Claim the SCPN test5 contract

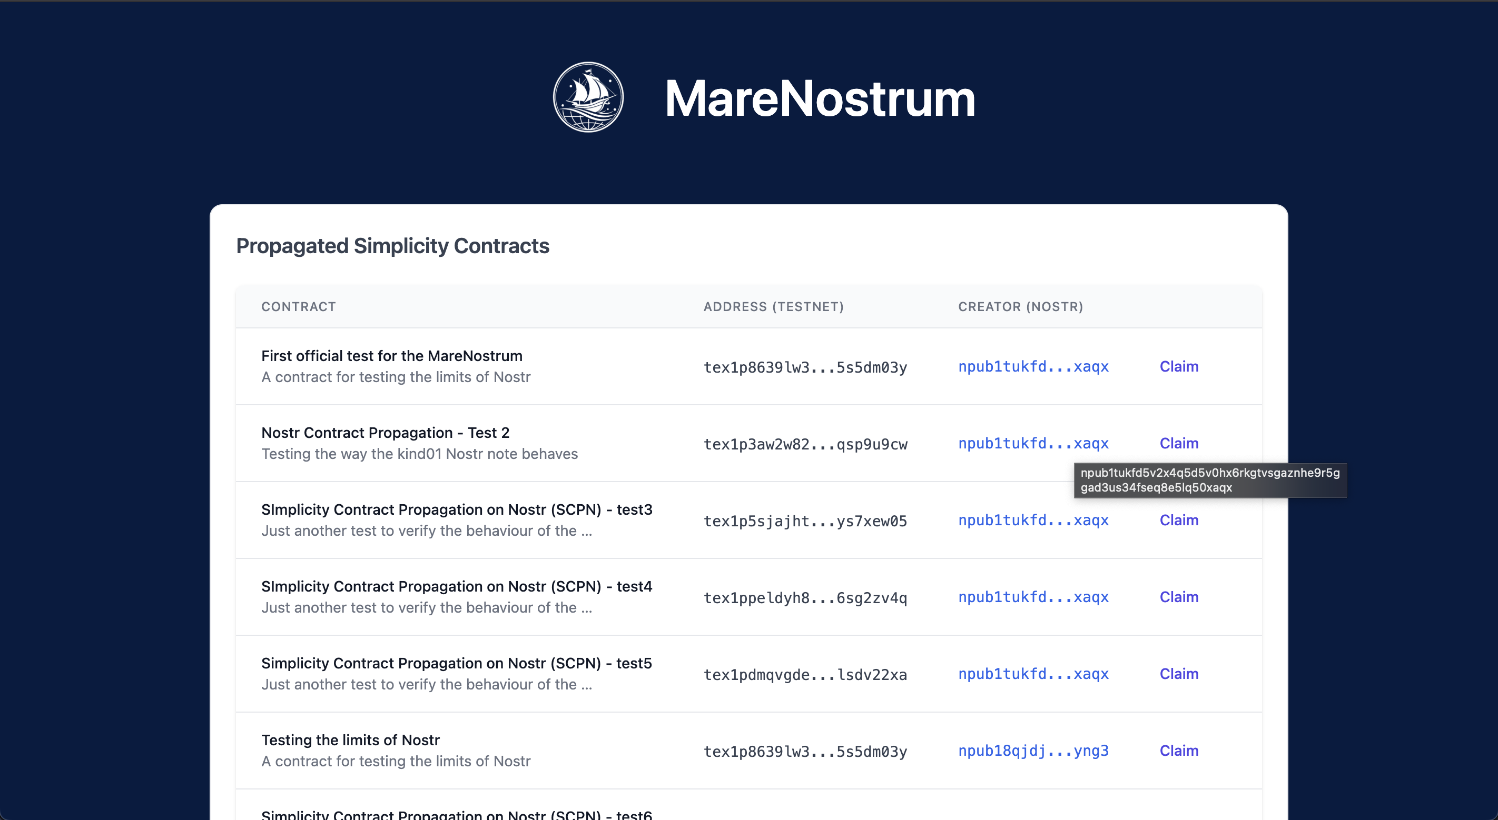tap(1179, 674)
